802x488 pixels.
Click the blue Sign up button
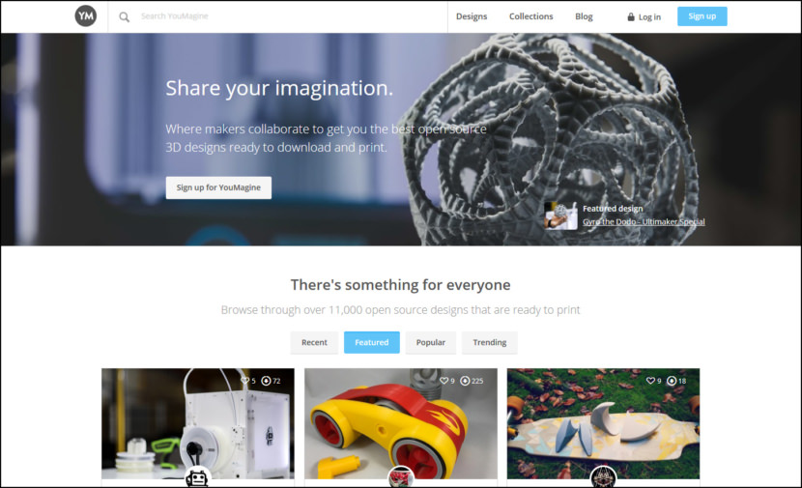point(702,16)
